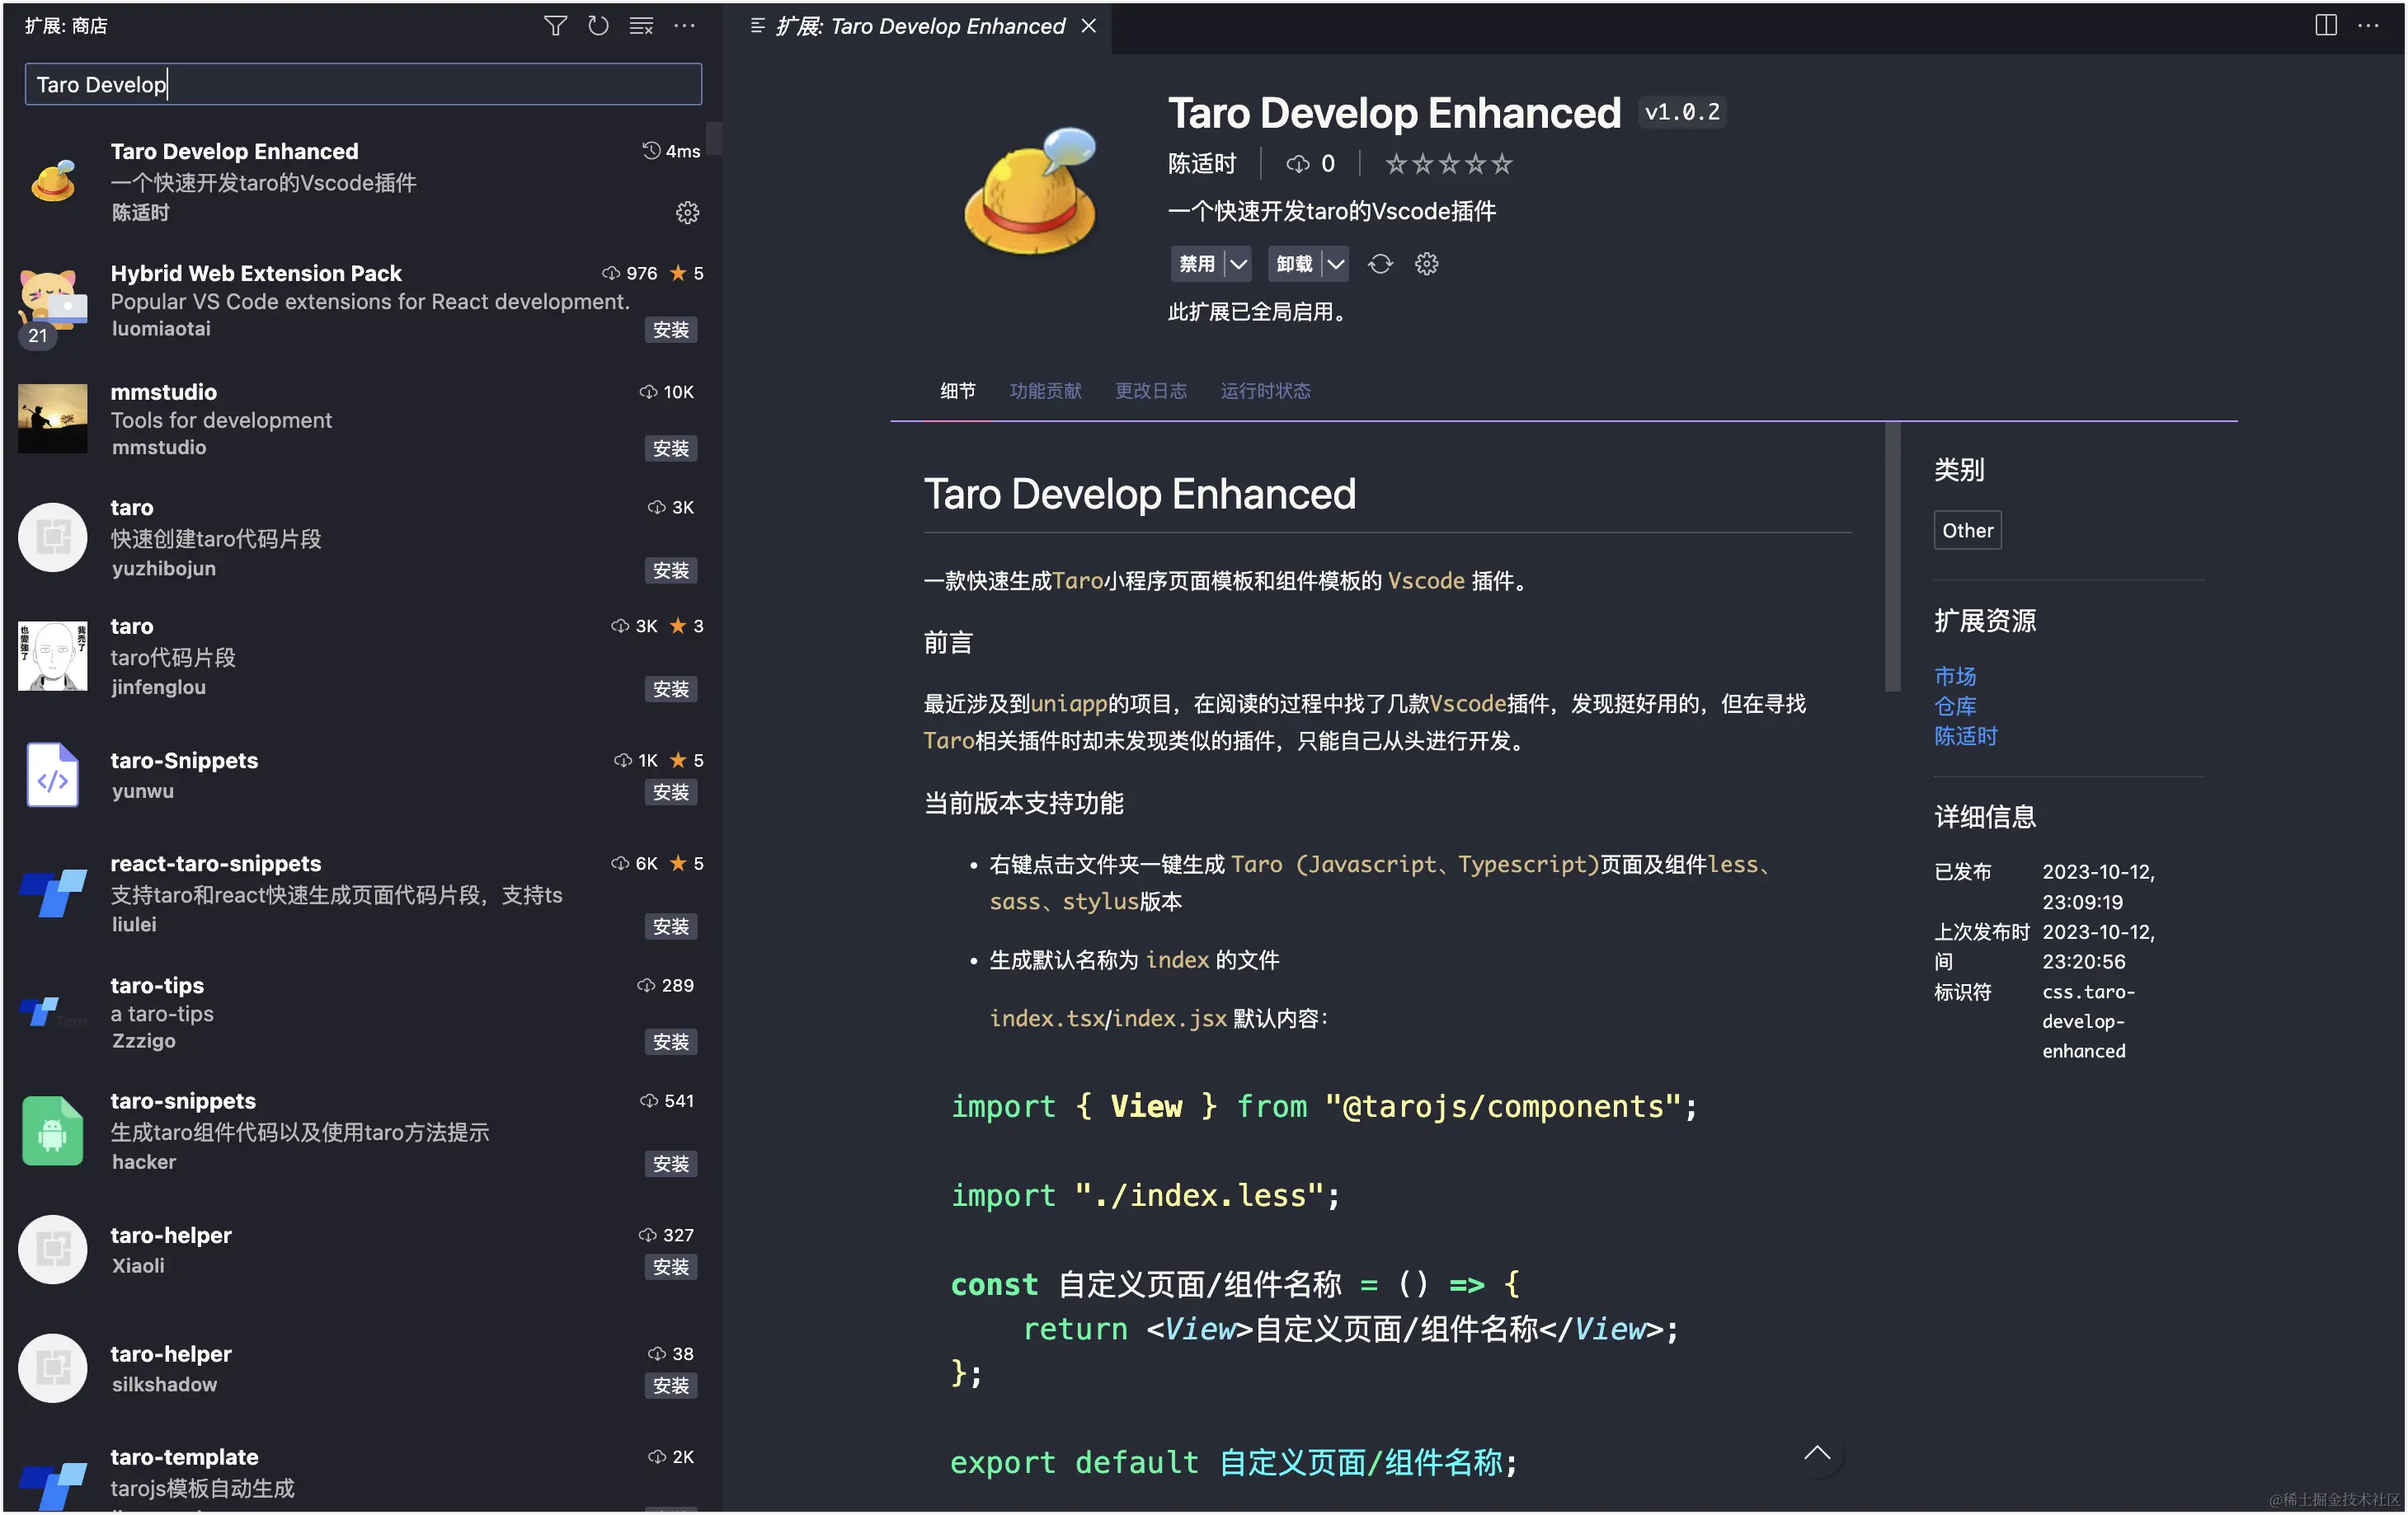The height and width of the screenshot is (1515, 2408).
Task: Select the Taro Develop Enhanced list entry
Action: click(360, 182)
